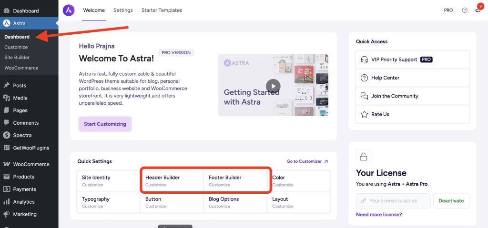Click the Posts pin icon in sidebar

7,86
